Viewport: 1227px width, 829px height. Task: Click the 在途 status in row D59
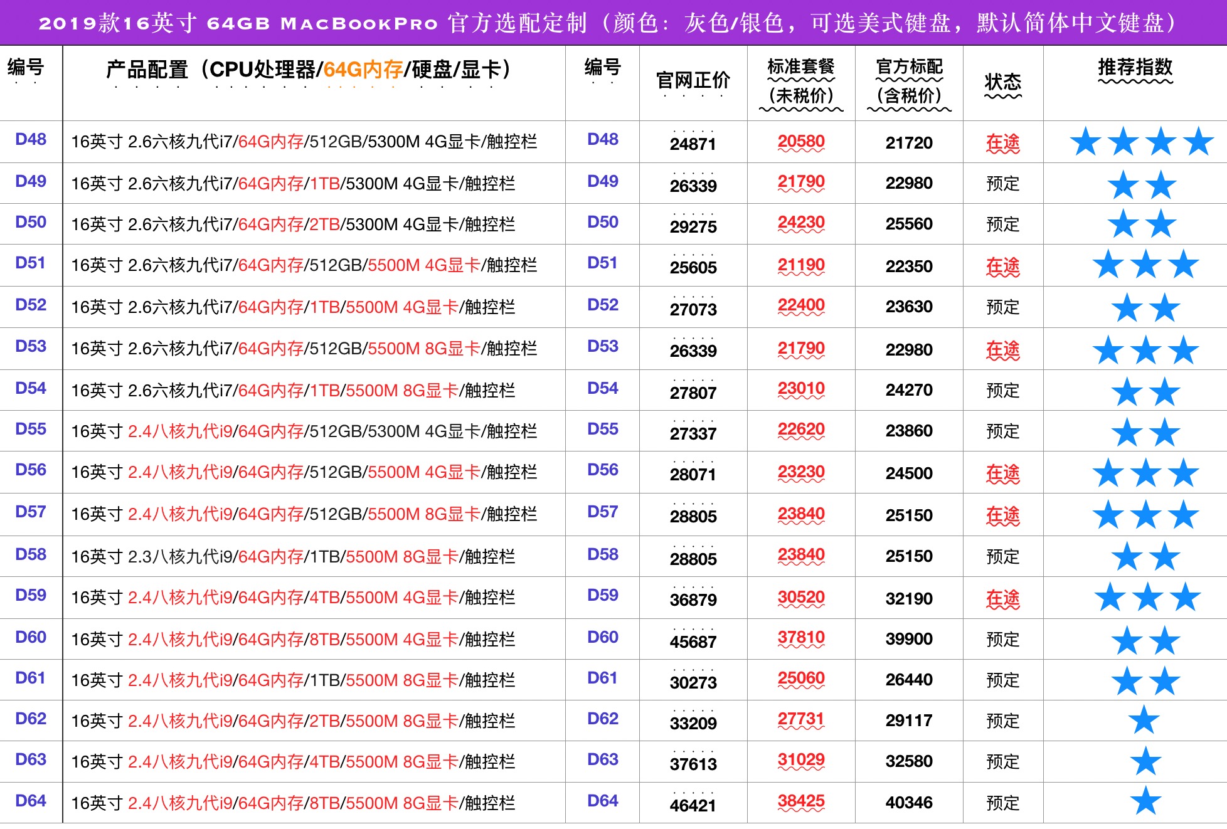pyautogui.click(x=1003, y=599)
